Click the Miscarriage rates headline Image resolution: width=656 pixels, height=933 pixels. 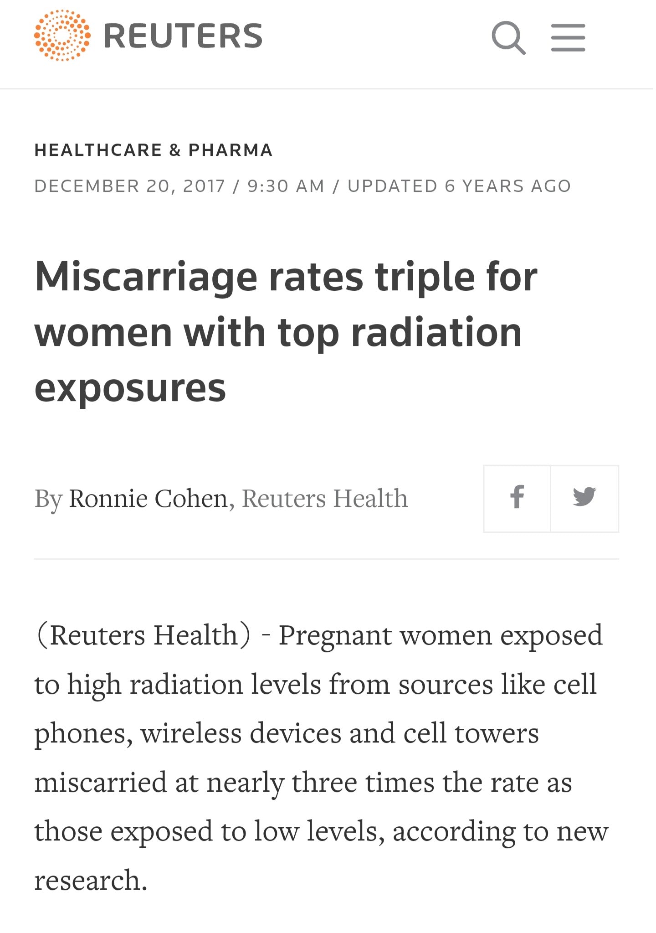(x=286, y=332)
